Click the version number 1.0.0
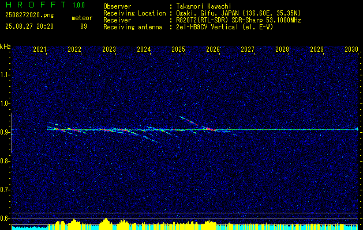 pyautogui.click(x=78, y=5)
